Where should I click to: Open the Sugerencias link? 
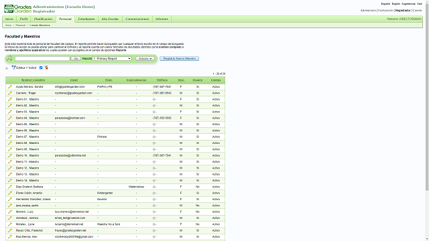pyautogui.click(x=408, y=4)
